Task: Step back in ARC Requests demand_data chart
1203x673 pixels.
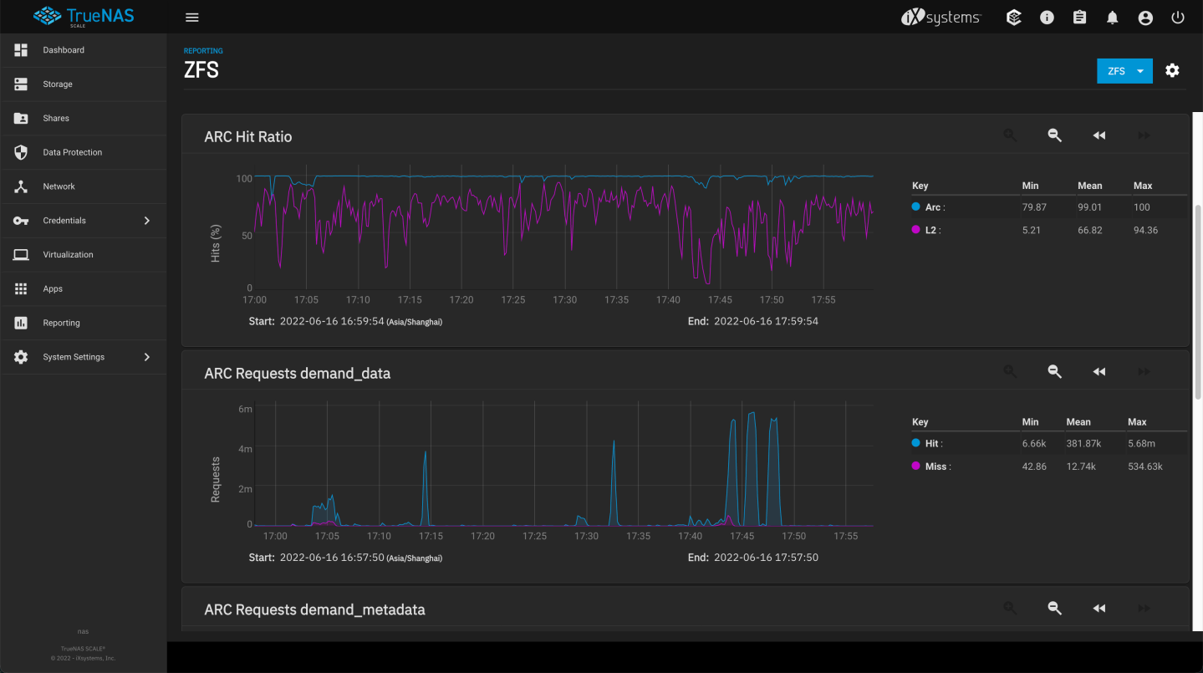Action: click(1099, 372)
